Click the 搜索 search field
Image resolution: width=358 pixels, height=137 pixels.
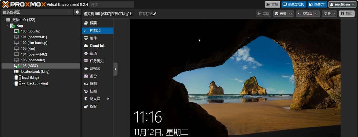click(112, 4)
